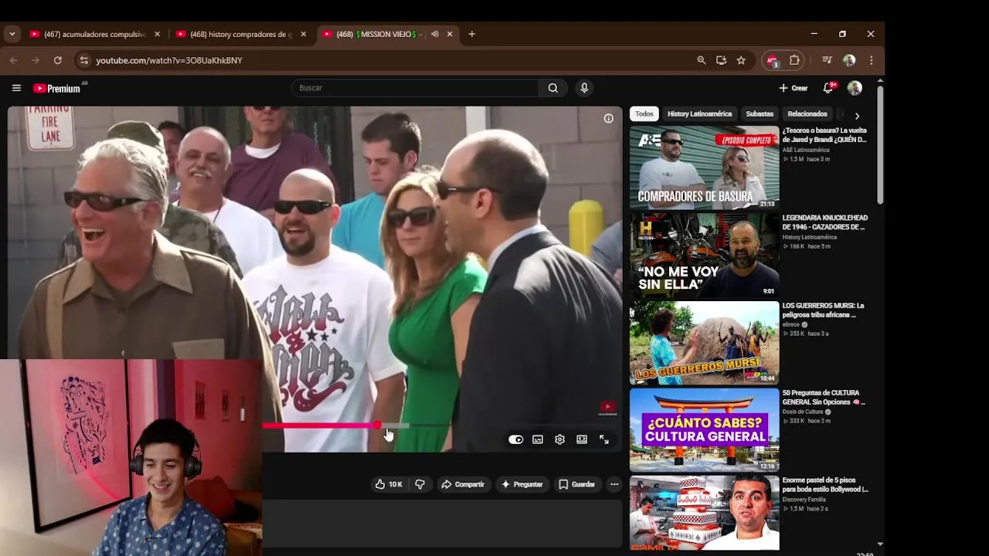
Task: Mute the MISSION VIEJO tab audio
Action: 435,34
